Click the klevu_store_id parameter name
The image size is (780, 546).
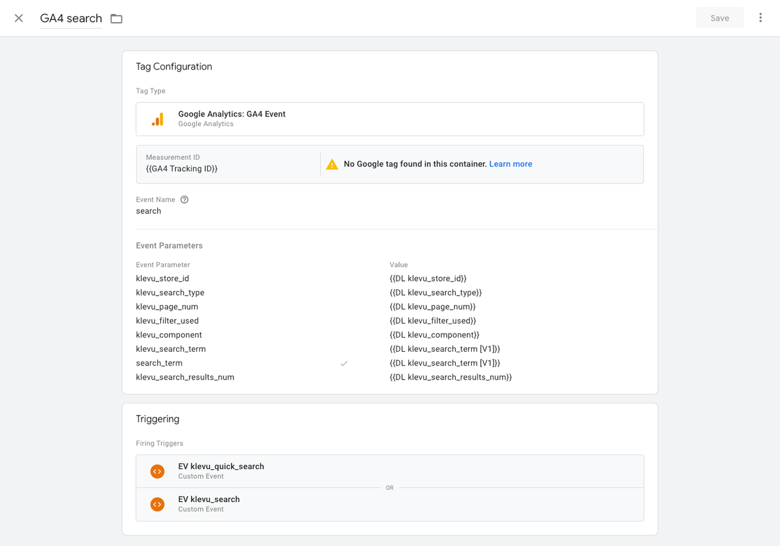click(163, 278)
